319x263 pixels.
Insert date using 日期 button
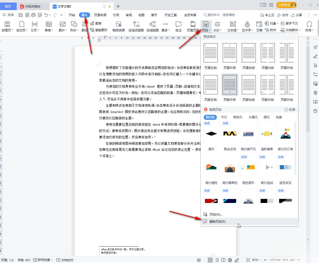click(x=259, y=27)
